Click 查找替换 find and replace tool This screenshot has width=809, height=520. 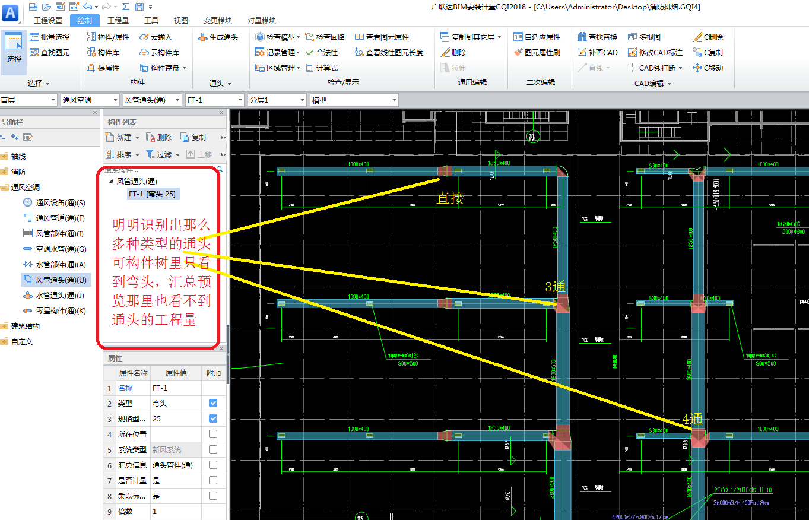coord(598,37)
